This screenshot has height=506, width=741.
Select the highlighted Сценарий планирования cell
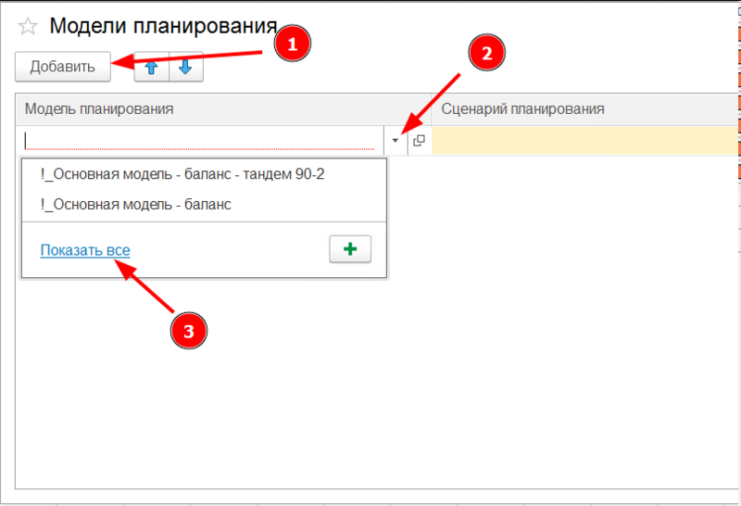pos(585,141)
